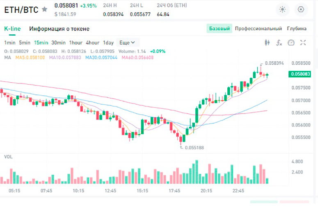Set chart interval to 1min
The width and height of the screenshot is (318, 207).
[10, 43]
